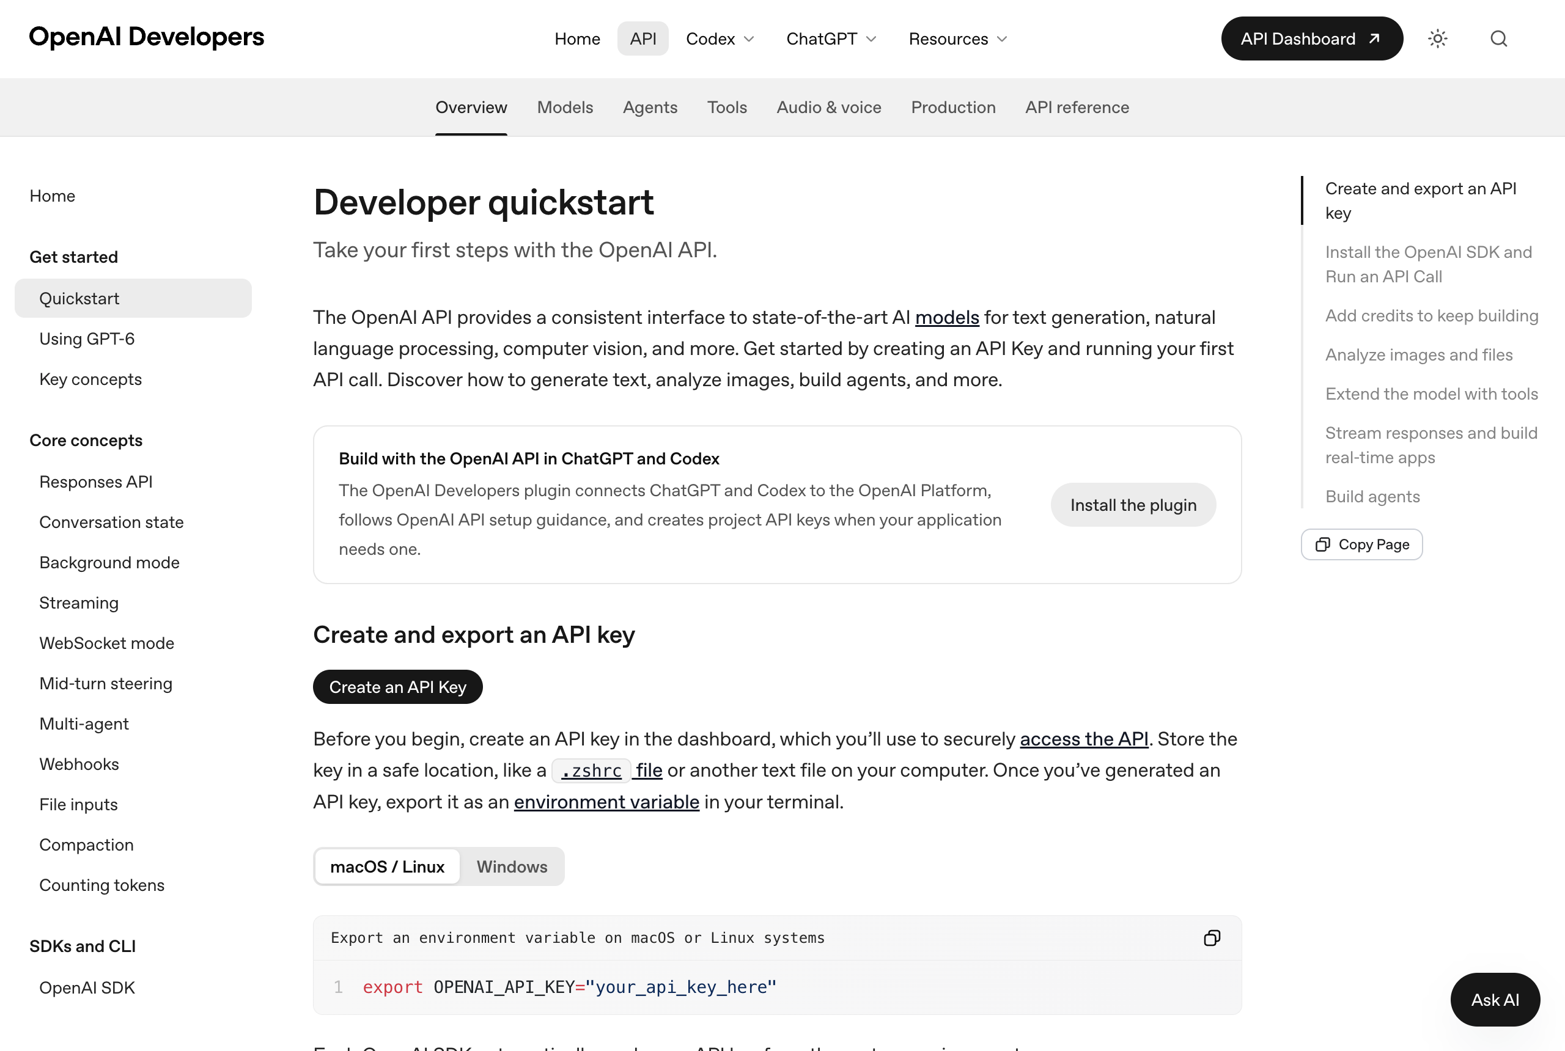This screenshot has width=1565, height=1051.
Task: Click the Create an API Key button
Action: pos(397,687)
